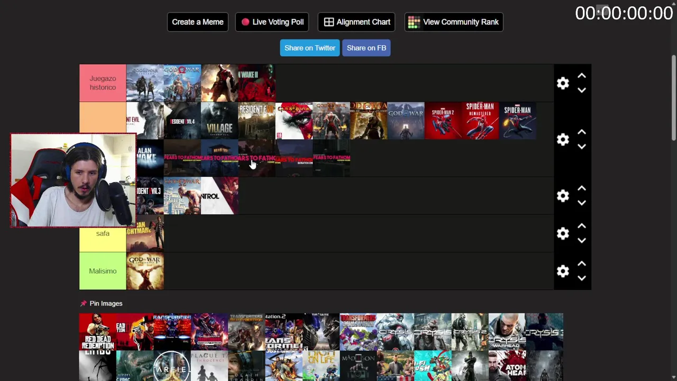Screen dimensions: 677x381
Task: Move the Control tier row up
Action: [582, 189]
